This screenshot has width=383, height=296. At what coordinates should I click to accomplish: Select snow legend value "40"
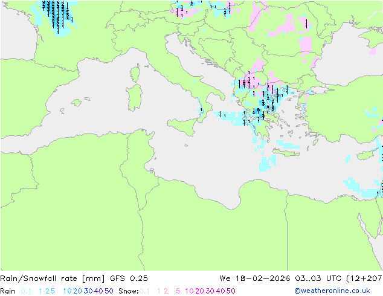coord(220,291)
